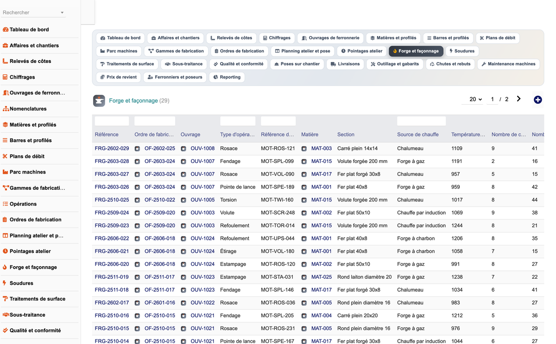556x344 pixels.
Task: Click the blue add record plus icon
Action: coord(537,100)
